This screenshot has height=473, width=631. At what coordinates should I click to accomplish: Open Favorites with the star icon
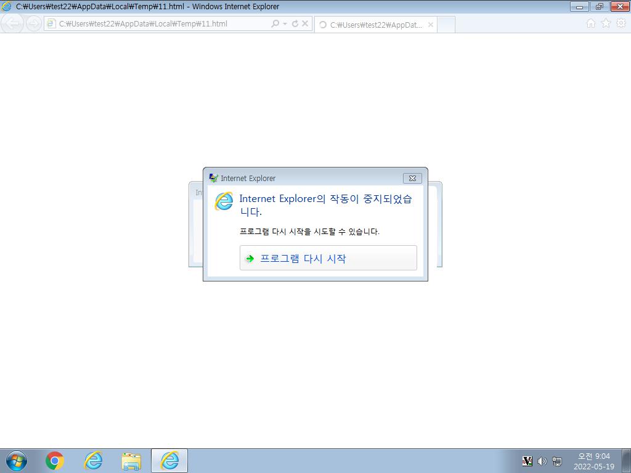(606, 23)
